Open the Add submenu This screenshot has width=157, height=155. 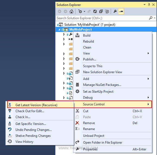coord(113,79)
